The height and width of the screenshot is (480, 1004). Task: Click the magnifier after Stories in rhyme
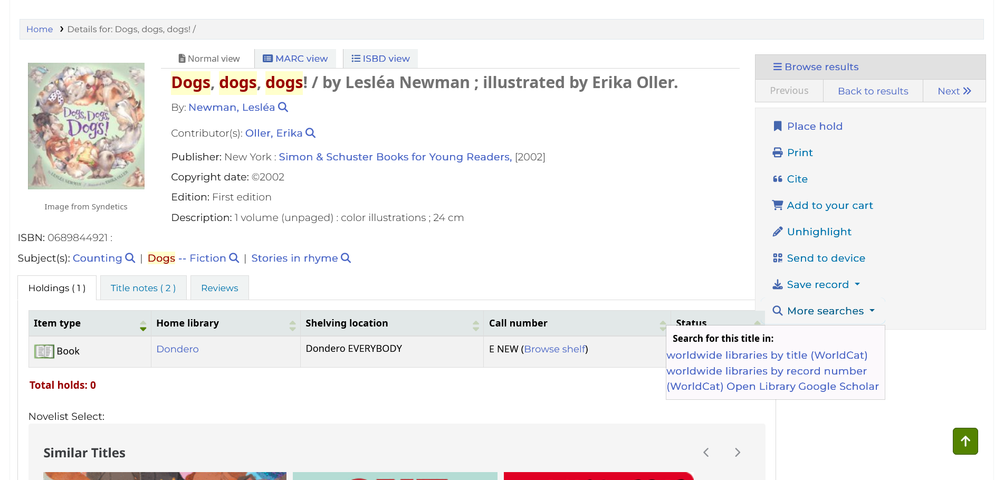tap(346, 258)
